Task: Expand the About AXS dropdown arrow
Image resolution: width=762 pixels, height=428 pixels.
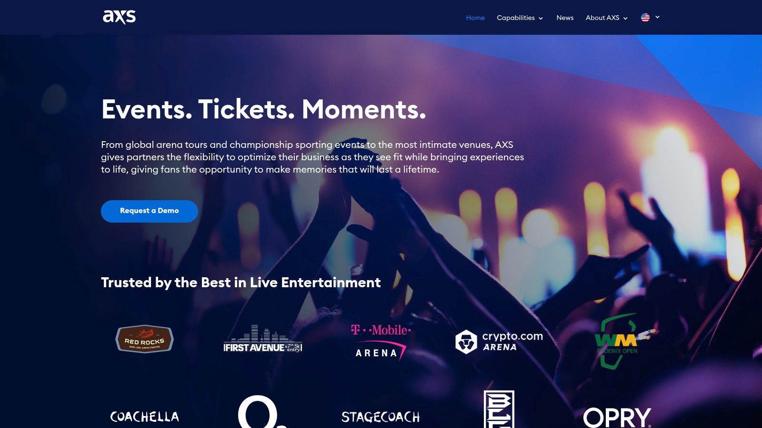Action: [x=625, y=18]
